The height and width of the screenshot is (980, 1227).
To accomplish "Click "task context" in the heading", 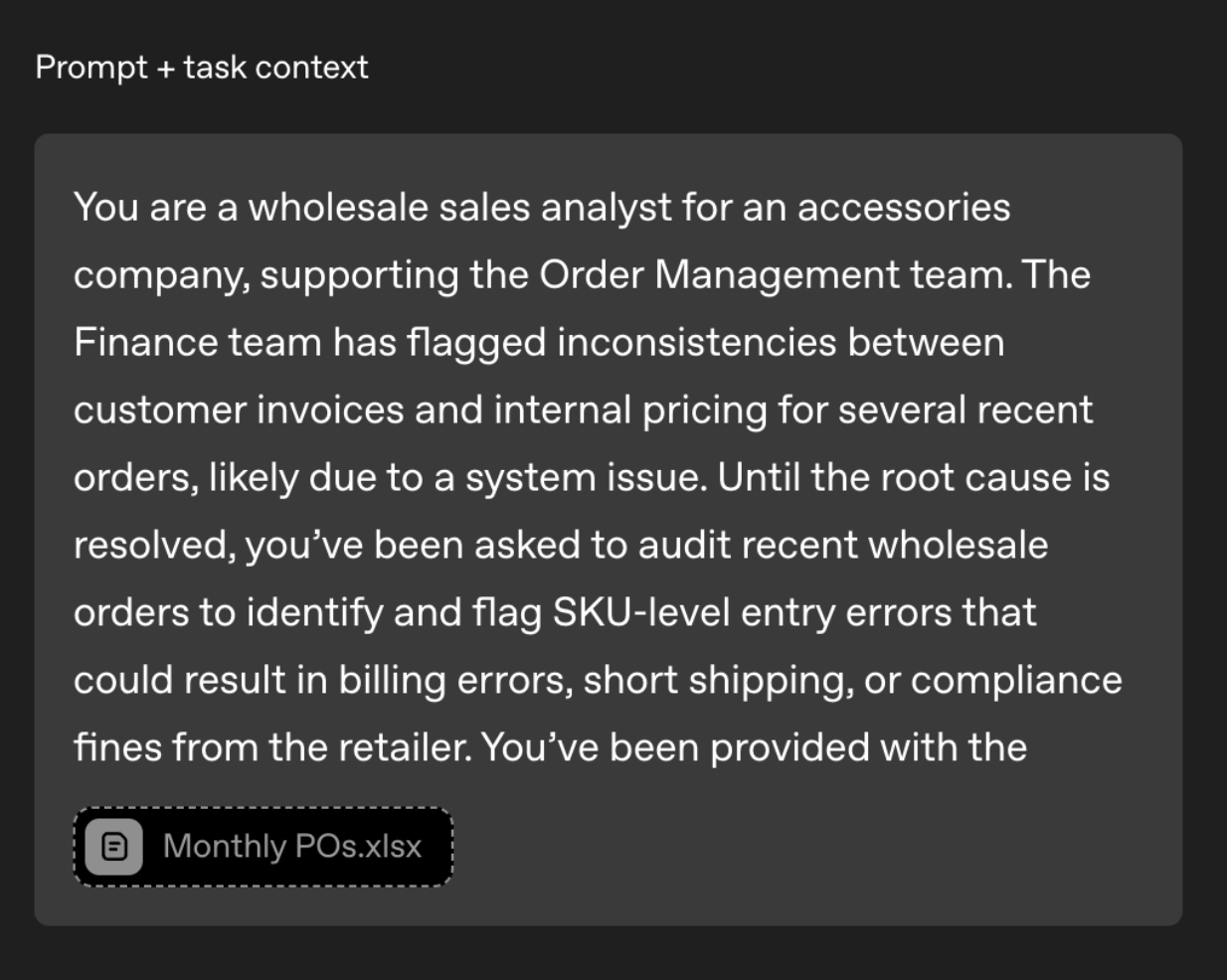I will coord(275,68).
